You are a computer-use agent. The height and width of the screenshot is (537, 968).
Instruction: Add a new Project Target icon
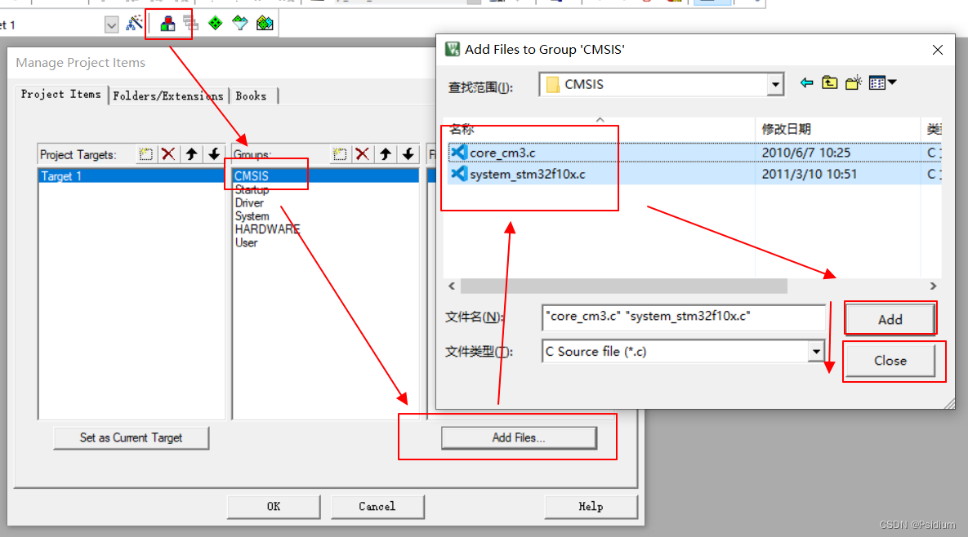coord(145,154)
